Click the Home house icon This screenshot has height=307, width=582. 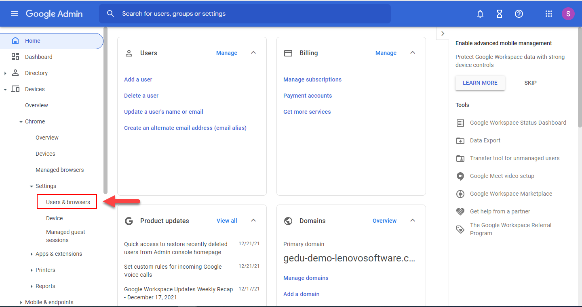tap(15, 41)
